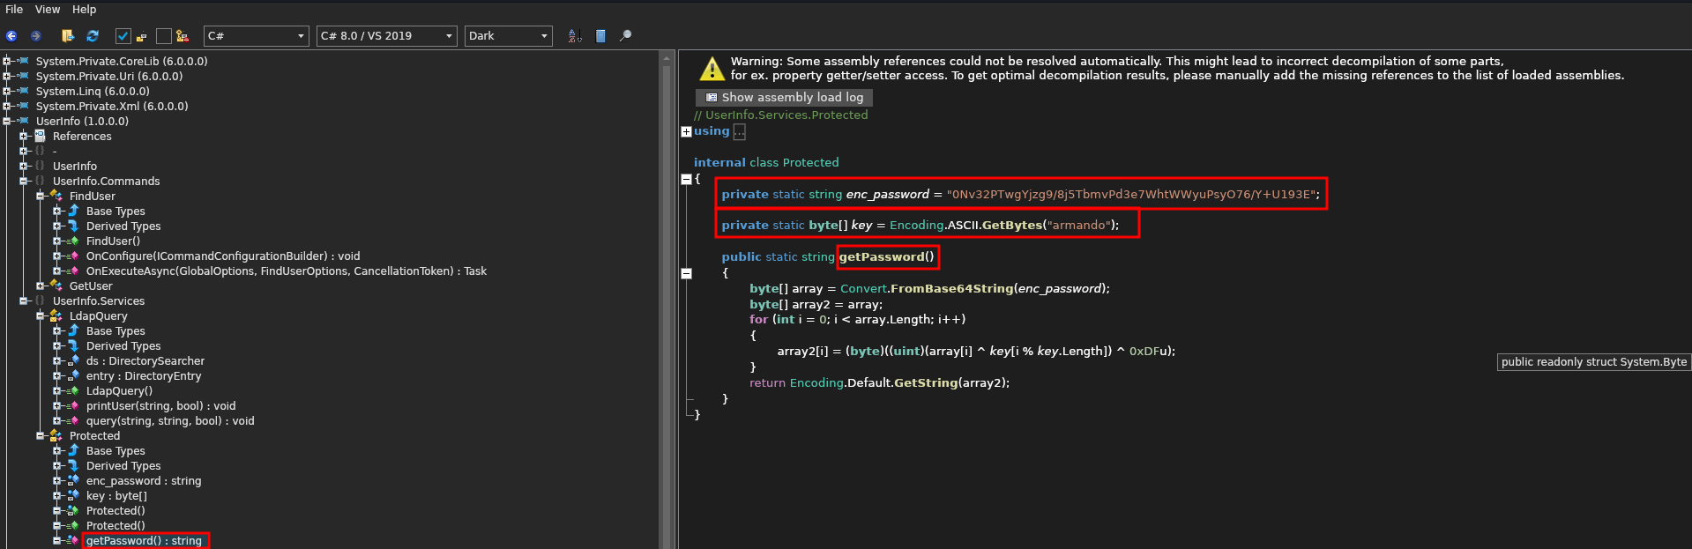Click the blue book icon in toolbar
The height and width of the screenshot is (549, 1692).
pos(600,36)
